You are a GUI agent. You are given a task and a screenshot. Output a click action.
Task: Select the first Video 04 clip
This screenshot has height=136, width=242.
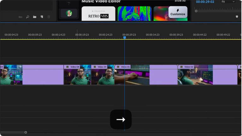coord(77,76)
